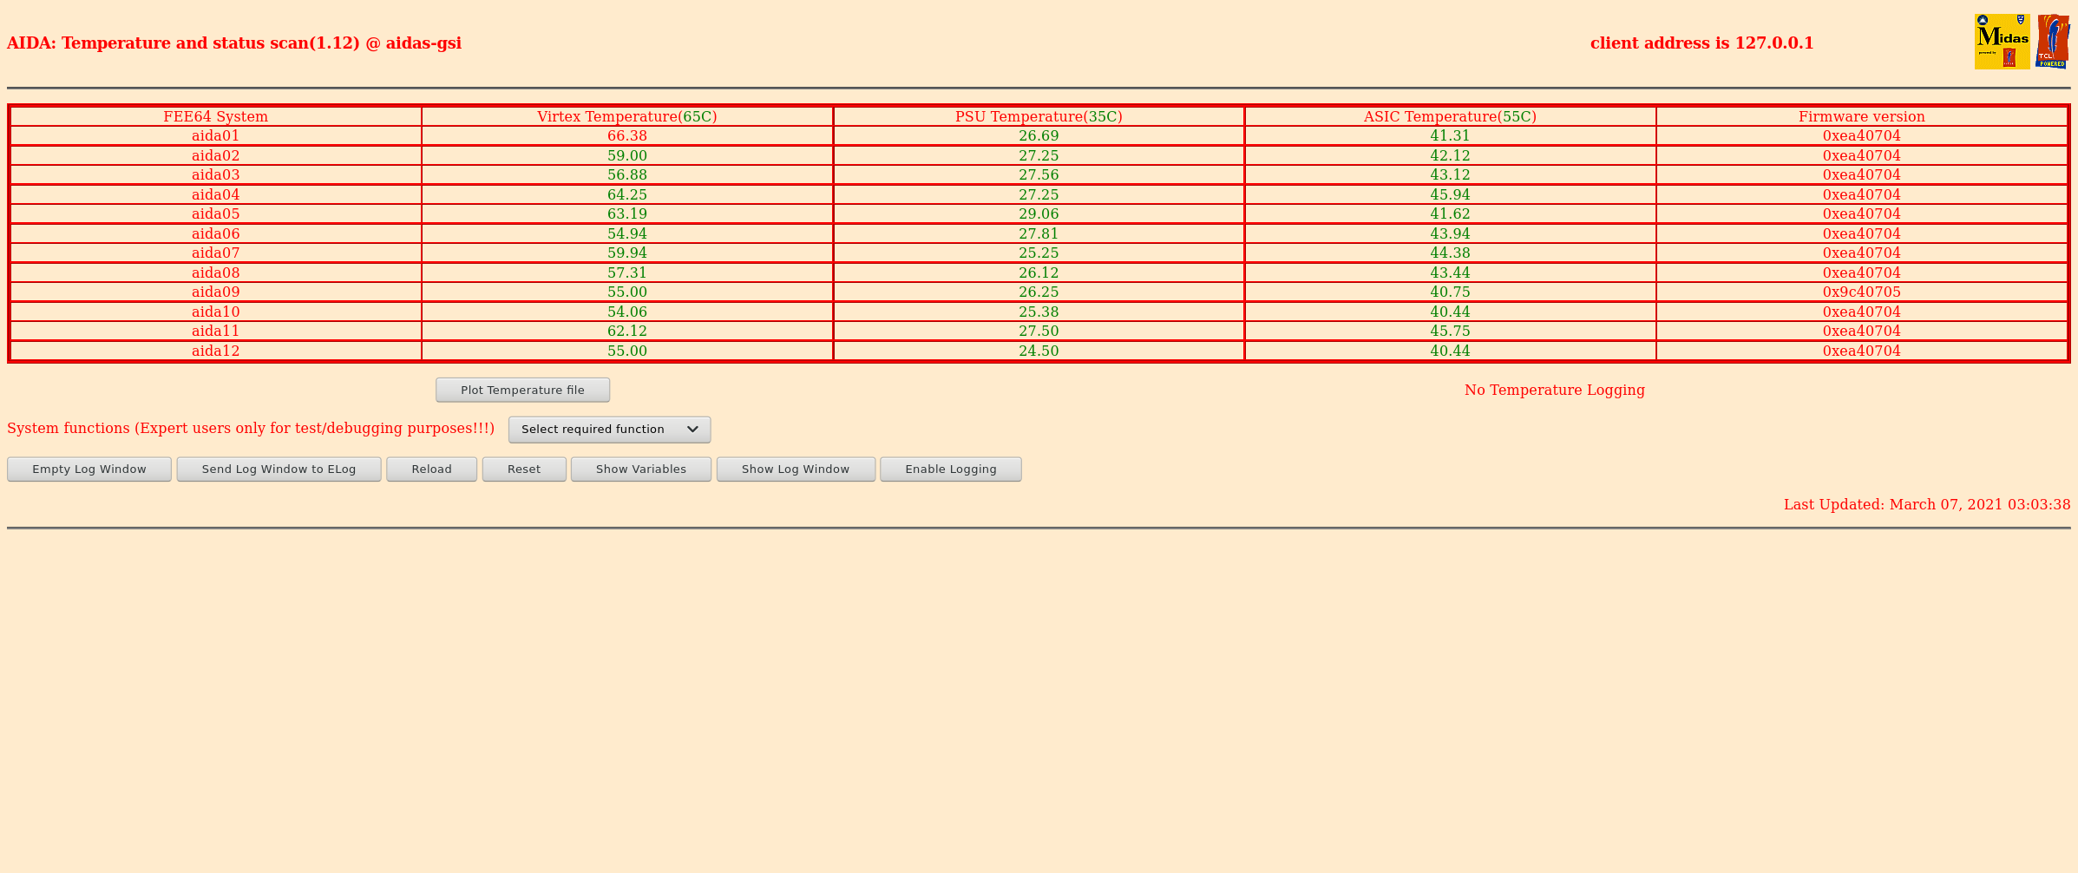
Task: Click aida09 firmware version 0x9c40705
Action: click(1861, 292)
